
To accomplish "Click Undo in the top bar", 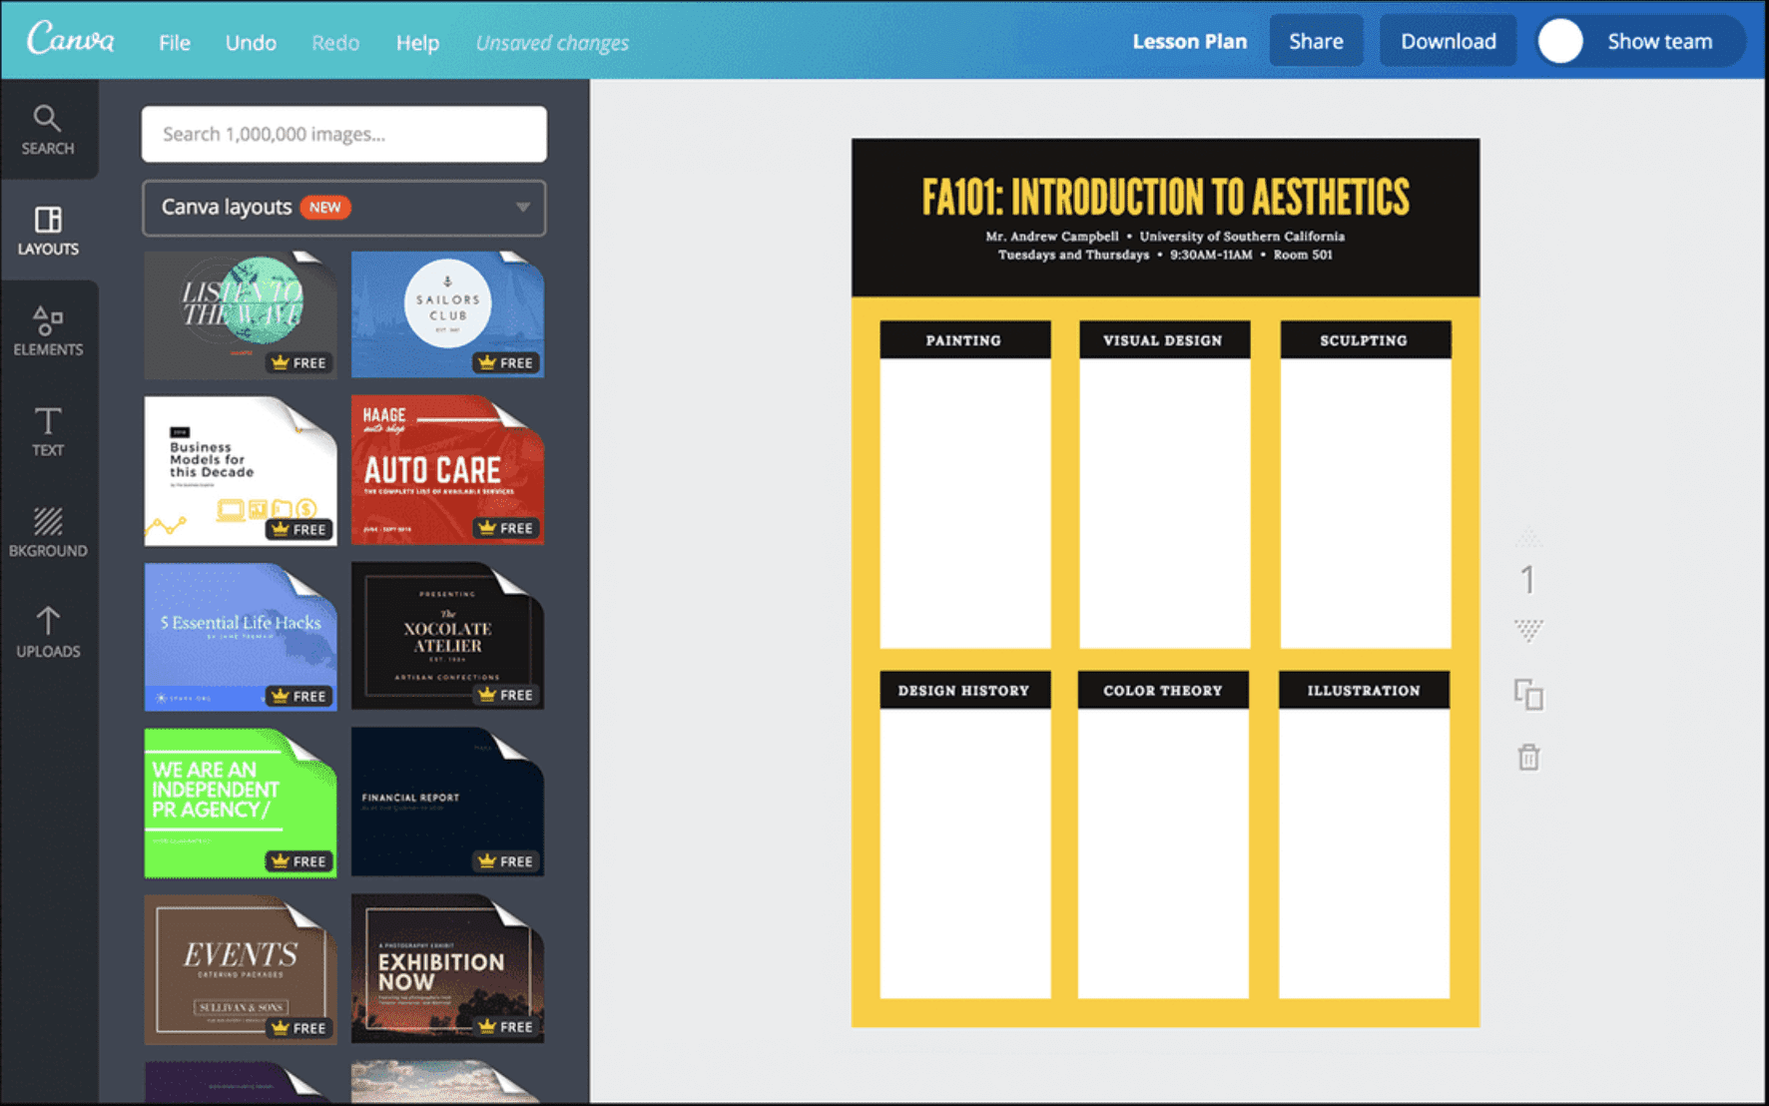I will [x=251, y=43].
